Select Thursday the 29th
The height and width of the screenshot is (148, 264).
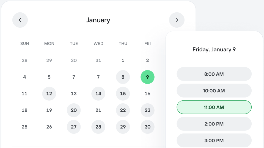(123, 127)
